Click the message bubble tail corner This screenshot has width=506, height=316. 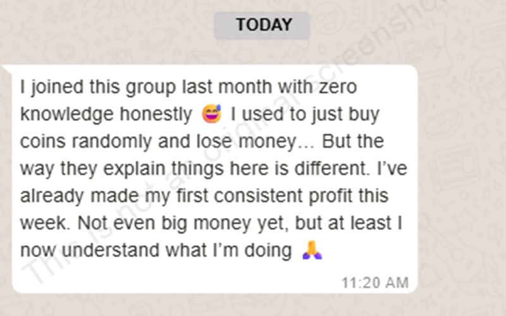[x=8, y=69]
